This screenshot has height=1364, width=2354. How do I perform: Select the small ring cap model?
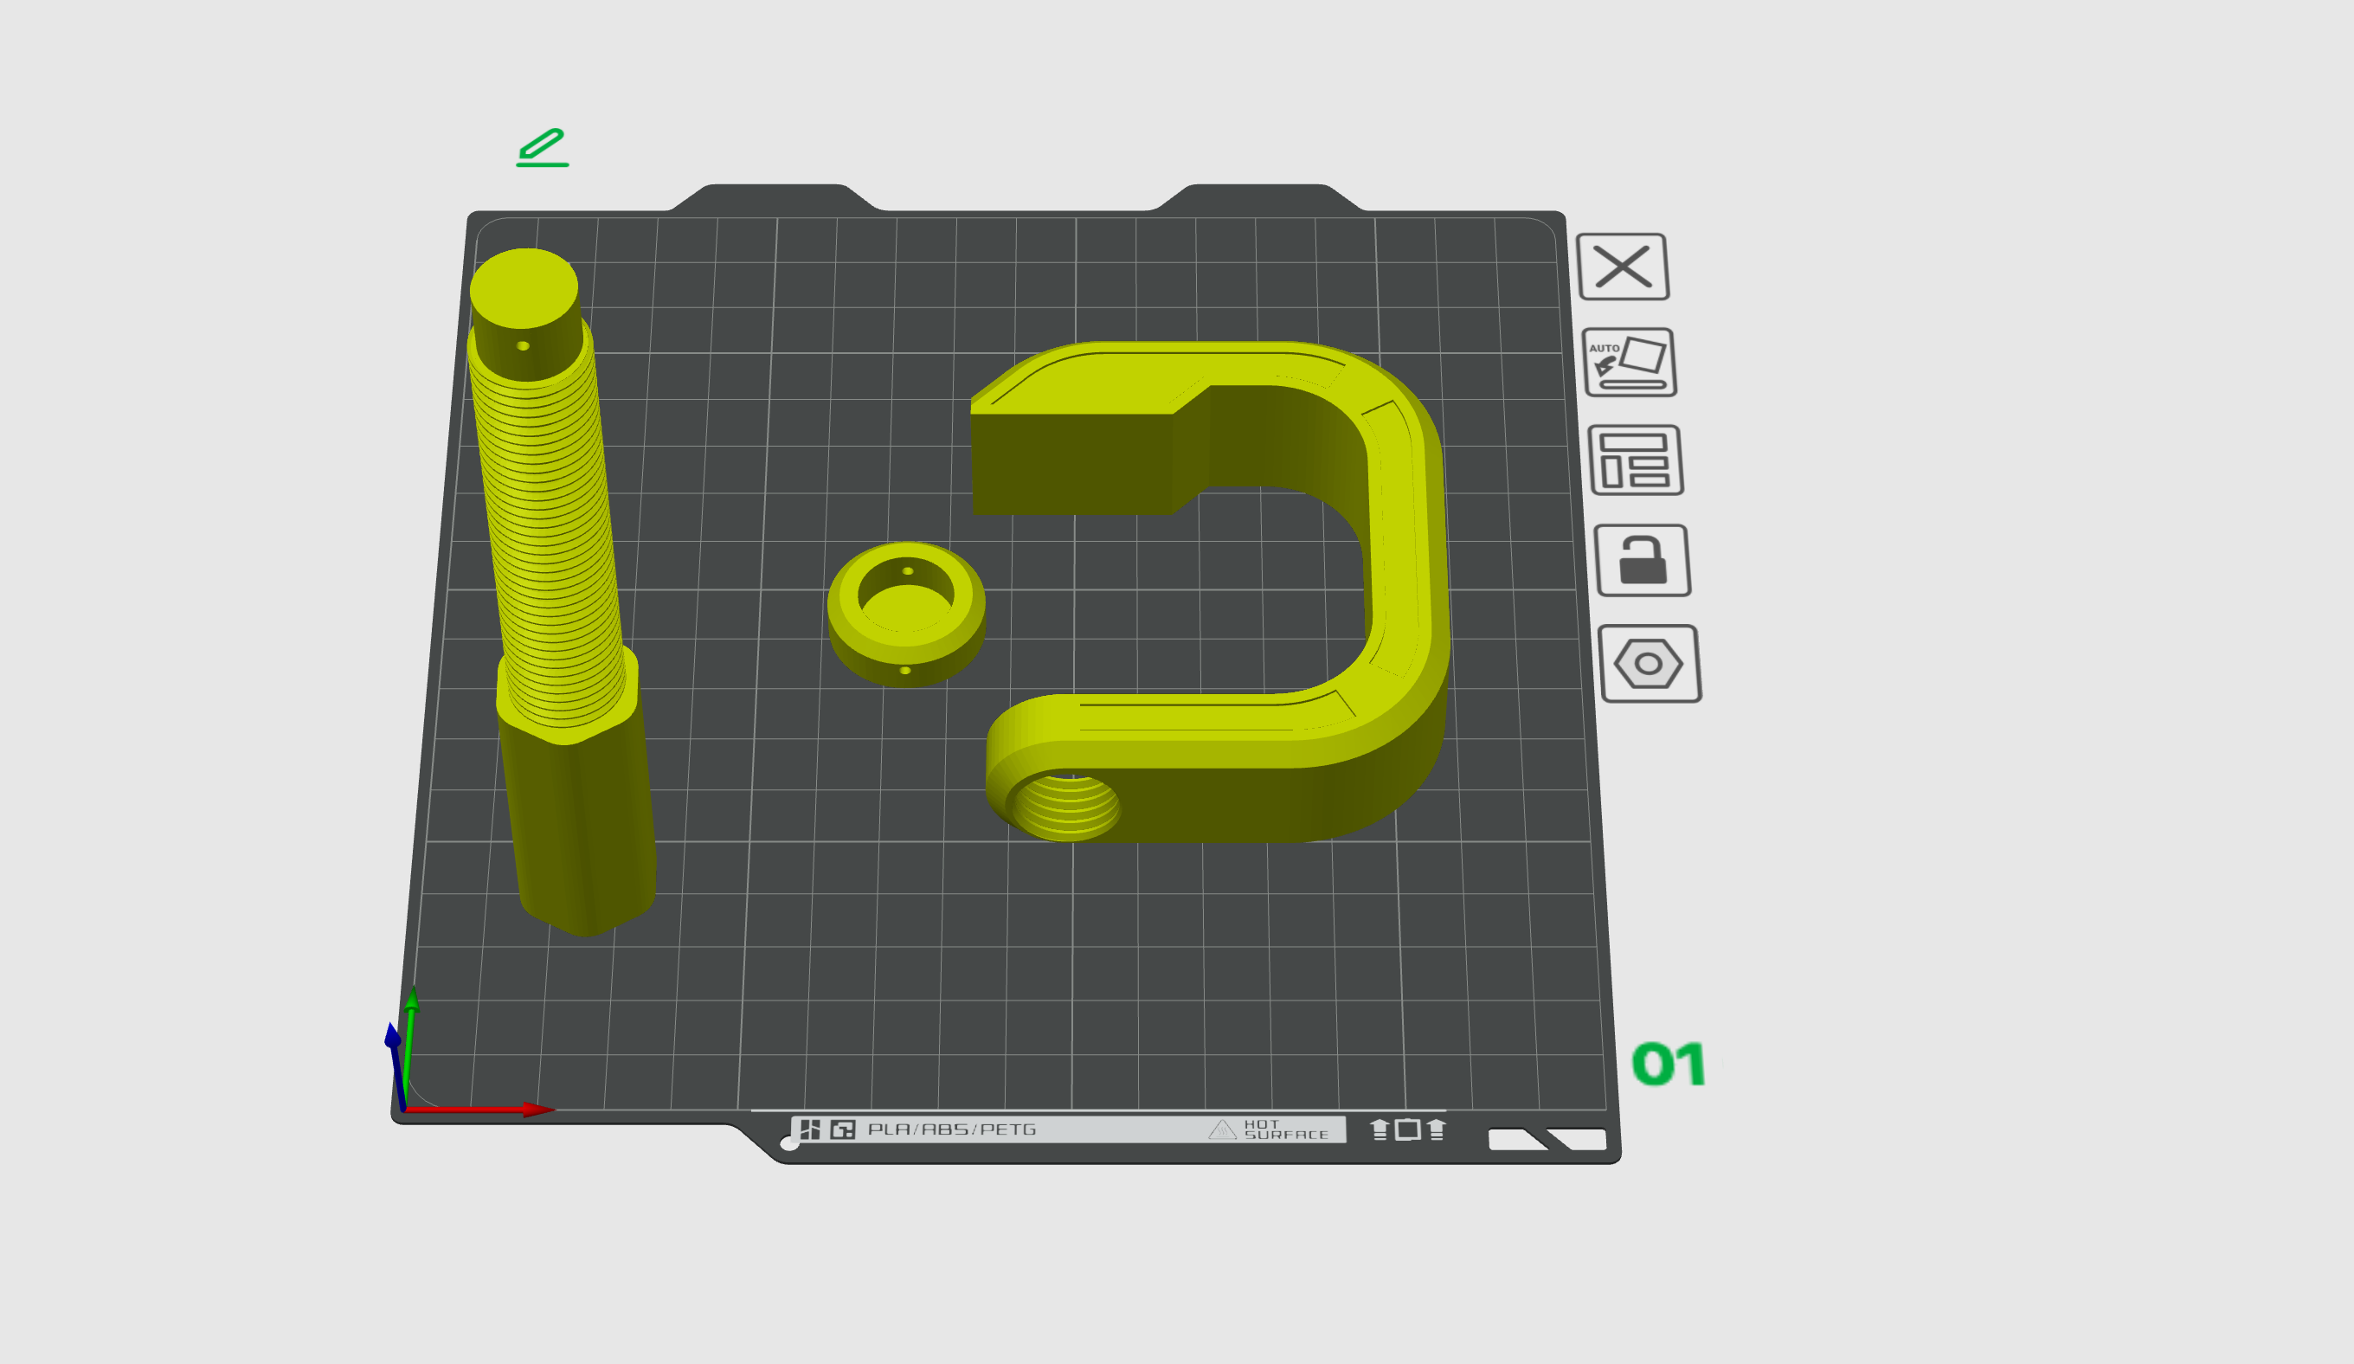click(x=905, y=614)
